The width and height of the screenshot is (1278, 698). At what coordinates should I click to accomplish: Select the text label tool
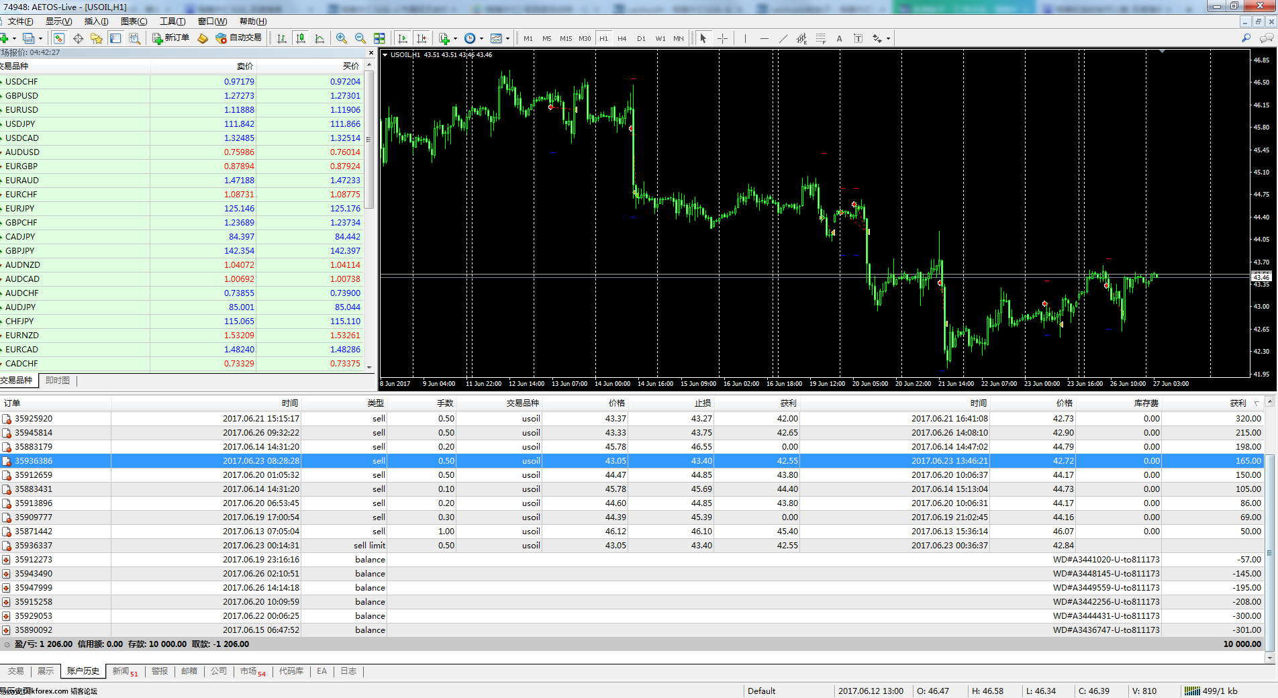coord(858,38)
